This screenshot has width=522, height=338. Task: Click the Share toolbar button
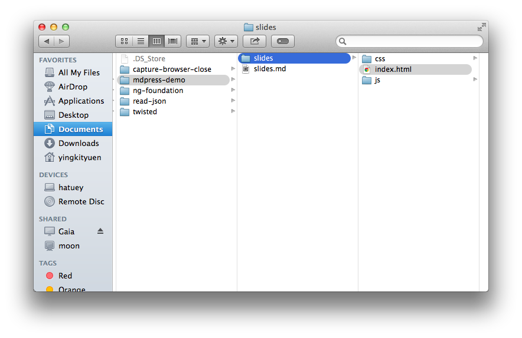255,41
